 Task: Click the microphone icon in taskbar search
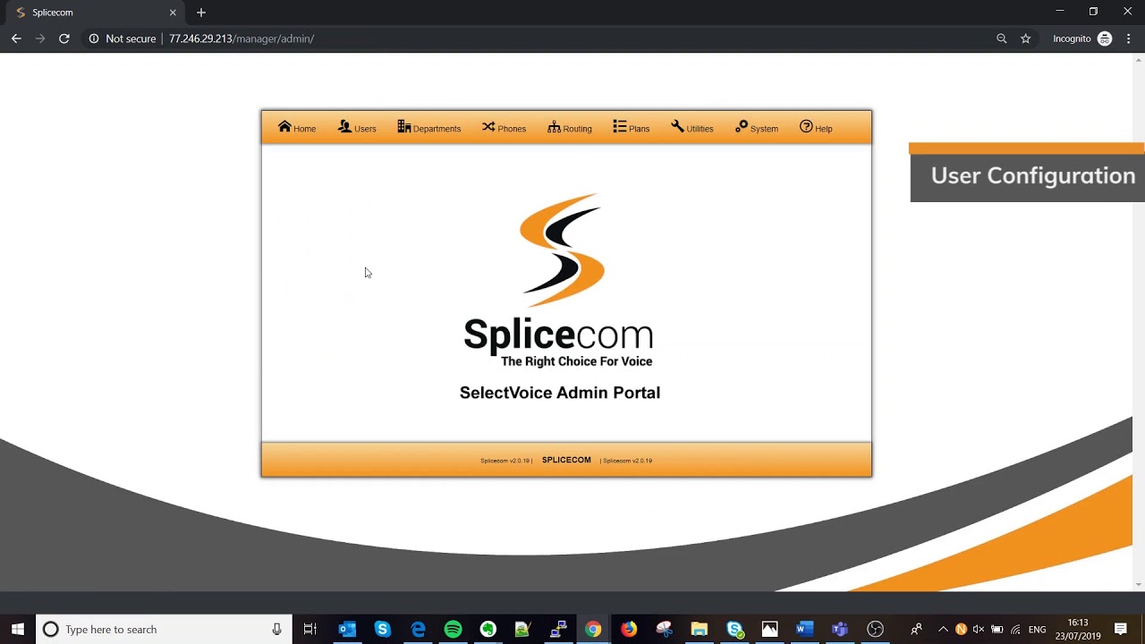pyautogui.click(x=276, y=629)
